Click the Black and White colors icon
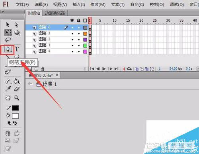The height and width of the screenshot is (154, 199). click(x=9, y=123)
